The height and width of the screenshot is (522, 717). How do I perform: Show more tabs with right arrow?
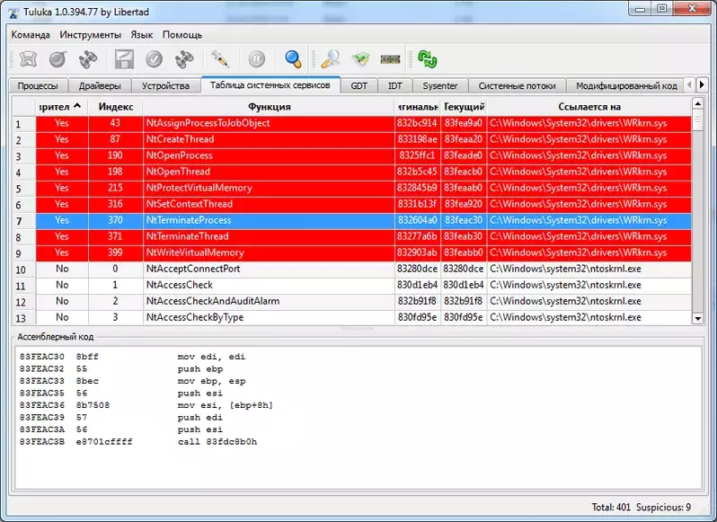click(x=702, y=84)
